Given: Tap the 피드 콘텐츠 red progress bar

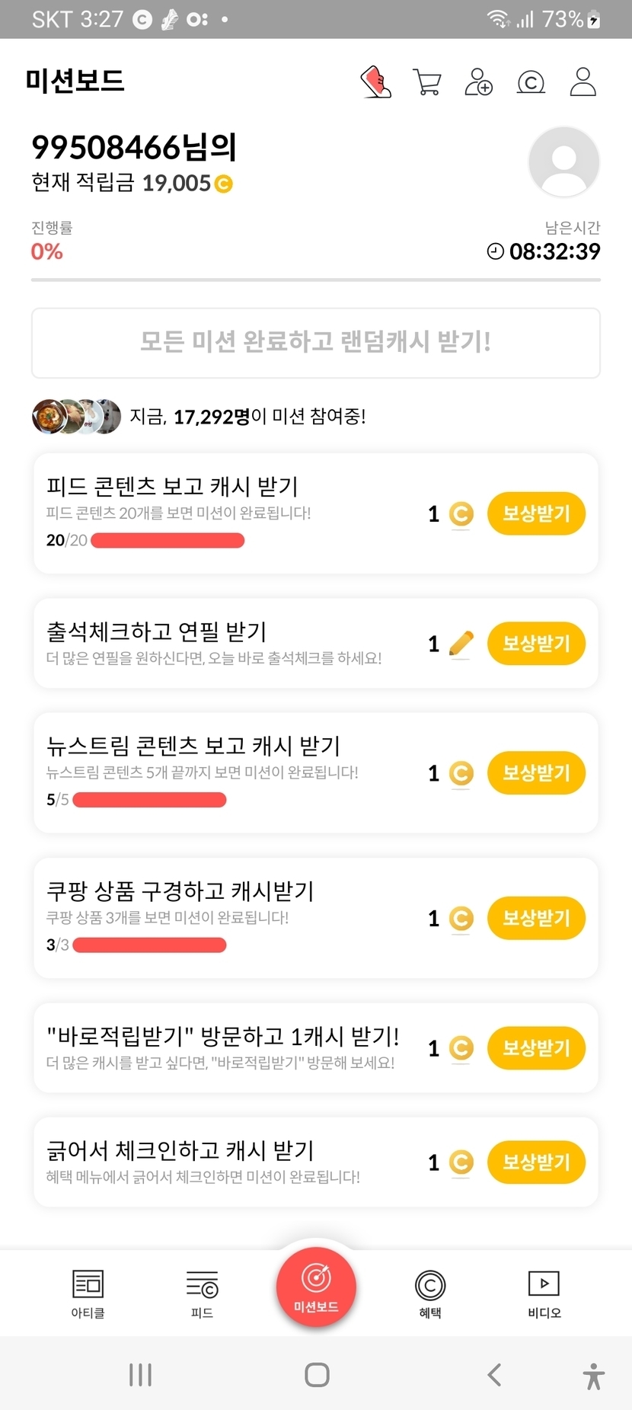Looking at the screenshot, I should [x=168, y=541].
